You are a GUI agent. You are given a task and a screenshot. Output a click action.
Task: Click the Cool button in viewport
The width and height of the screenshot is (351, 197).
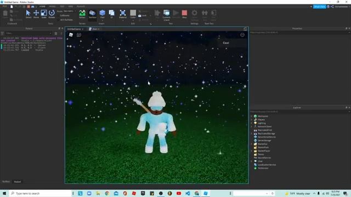[226, 43]
